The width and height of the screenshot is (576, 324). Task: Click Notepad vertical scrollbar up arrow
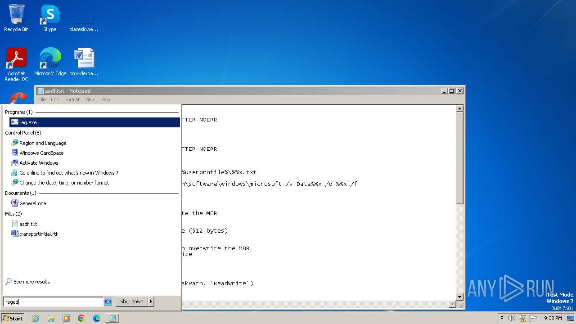(460, 108)
